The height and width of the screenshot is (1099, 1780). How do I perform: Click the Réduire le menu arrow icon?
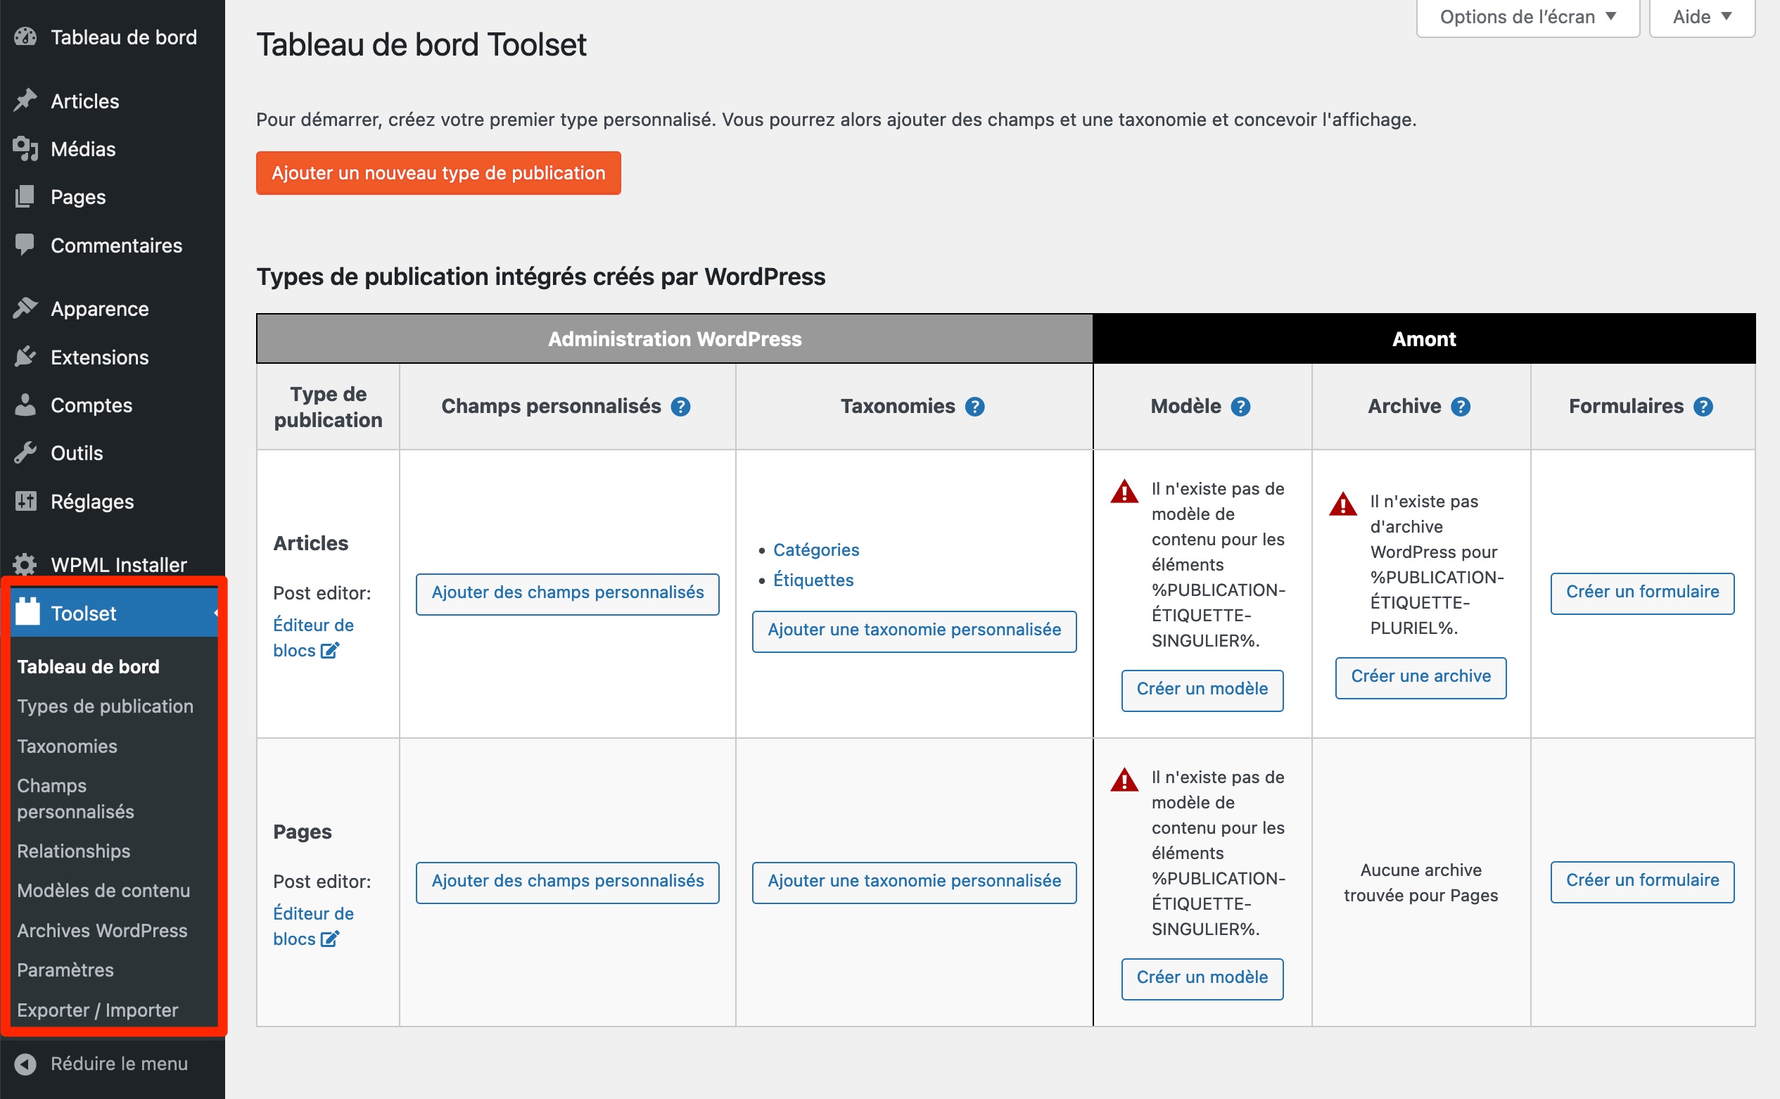[25, 1064]
